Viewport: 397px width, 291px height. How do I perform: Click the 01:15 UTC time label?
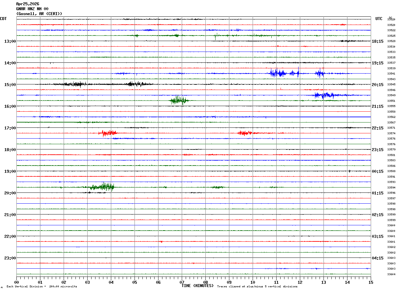[x=378, y=193]
